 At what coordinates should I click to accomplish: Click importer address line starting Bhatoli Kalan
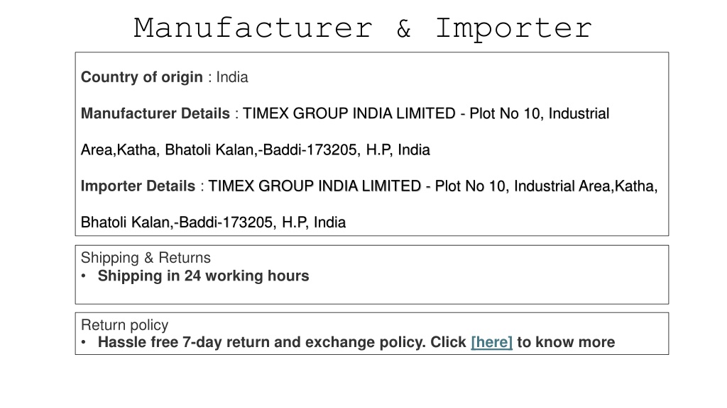tap(213, 222)
